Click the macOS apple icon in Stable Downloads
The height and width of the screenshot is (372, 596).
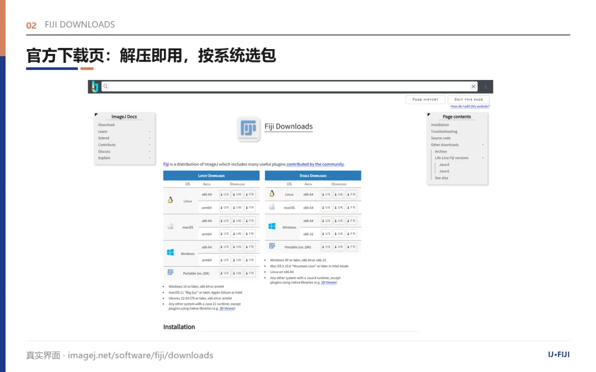[x=272, y=207]
